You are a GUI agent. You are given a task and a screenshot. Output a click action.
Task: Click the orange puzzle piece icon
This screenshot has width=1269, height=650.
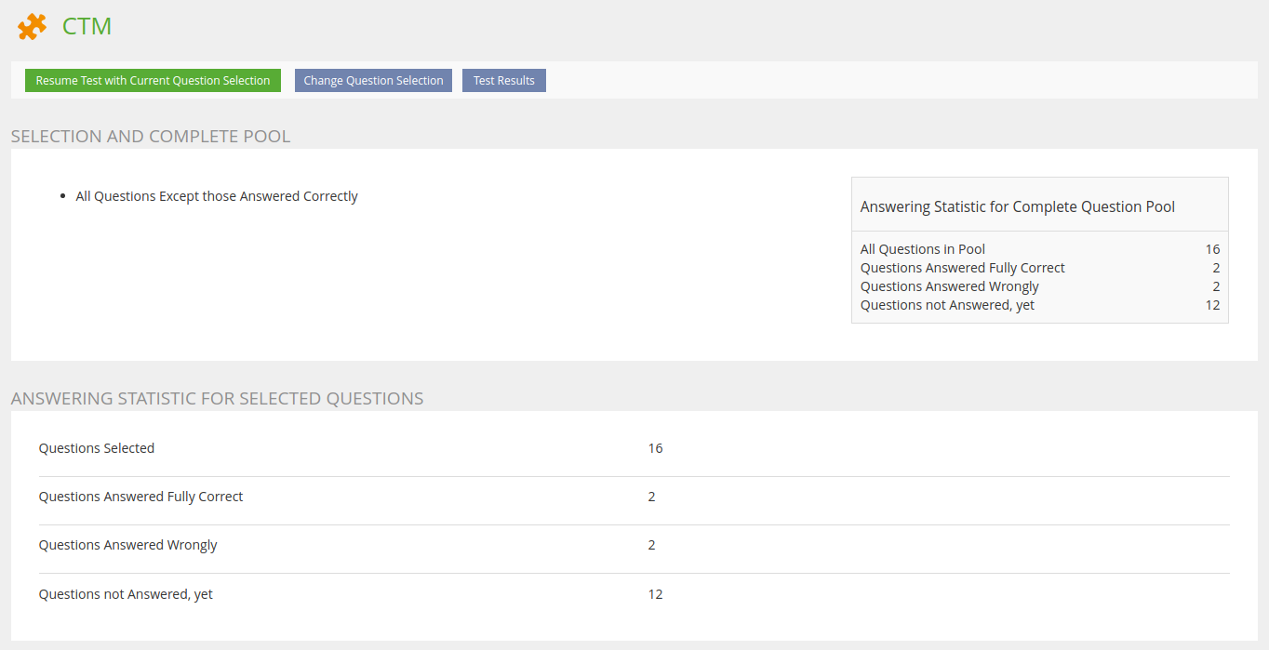(32, 27)
